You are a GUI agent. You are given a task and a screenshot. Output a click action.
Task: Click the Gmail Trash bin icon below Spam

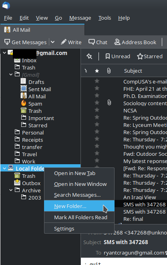pos(24,110)
